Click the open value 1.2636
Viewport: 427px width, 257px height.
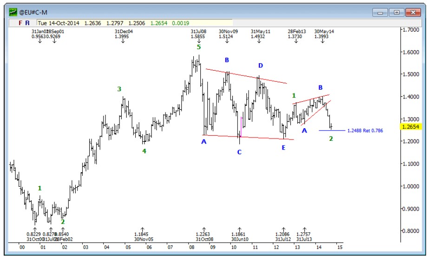click(92, 23)
